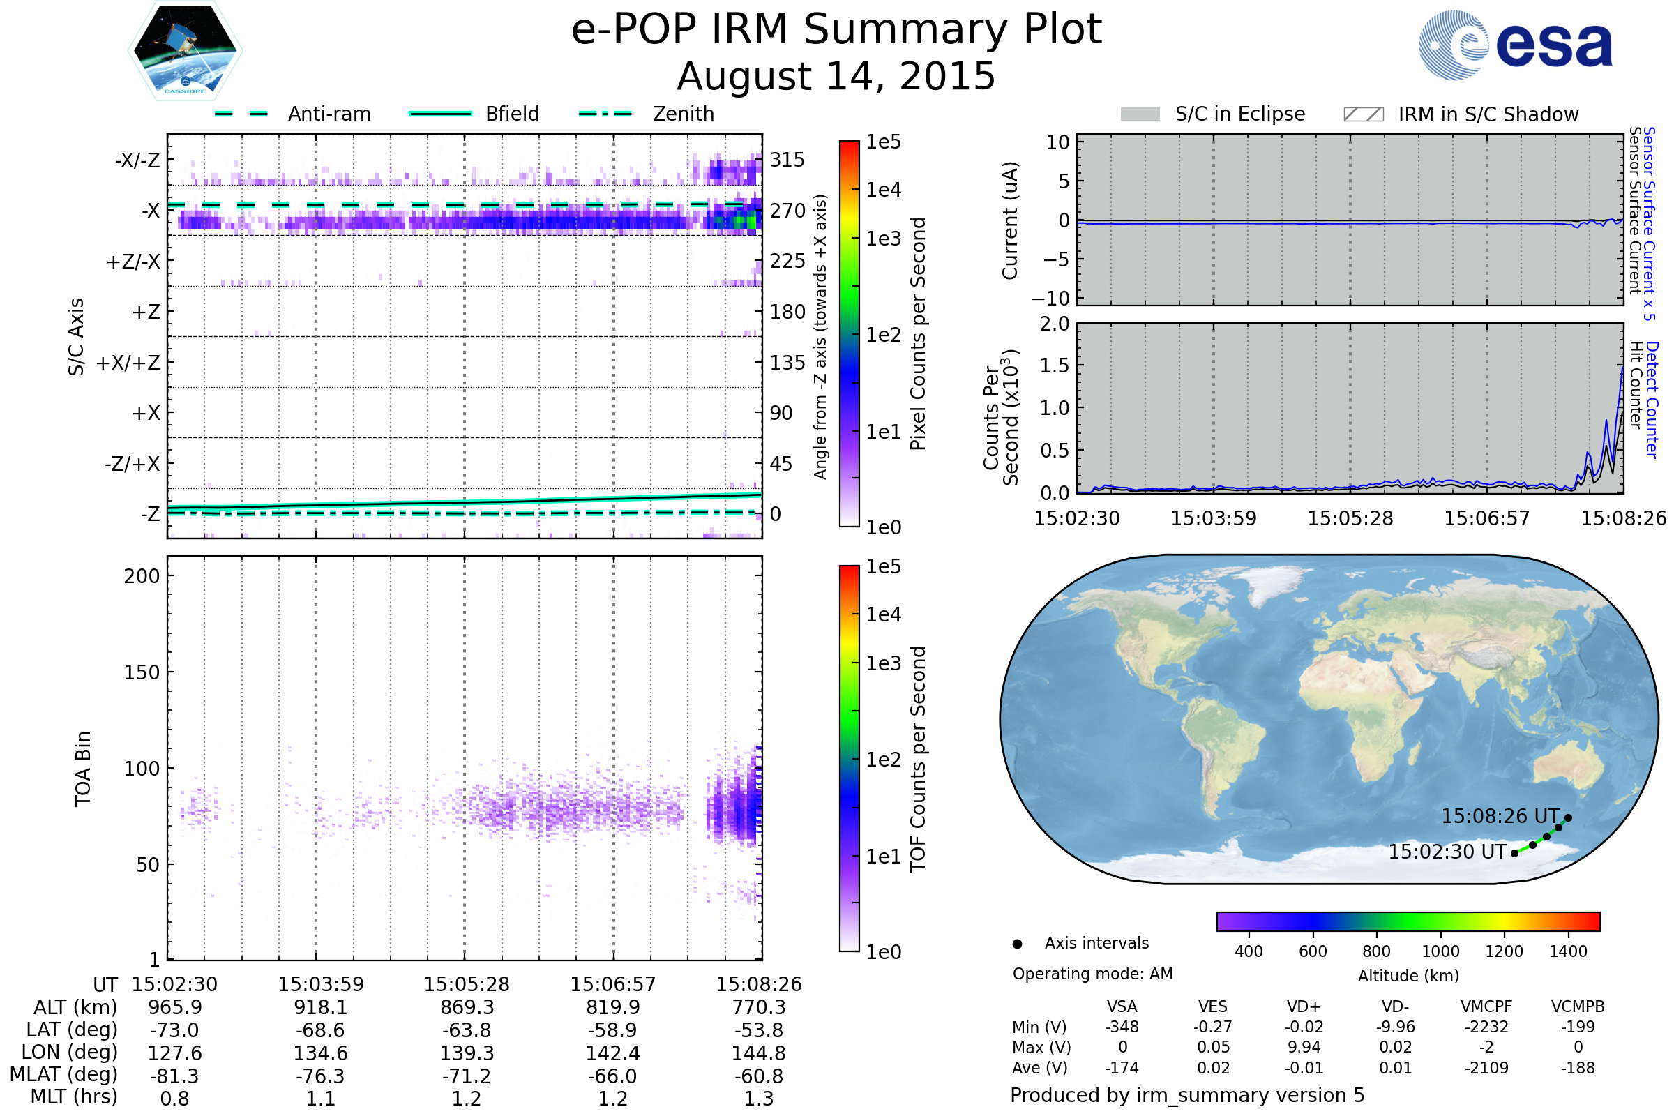Click the CASSIOPE mission logo
This screenshot has height=1116, width=1674.
point(185,51)
